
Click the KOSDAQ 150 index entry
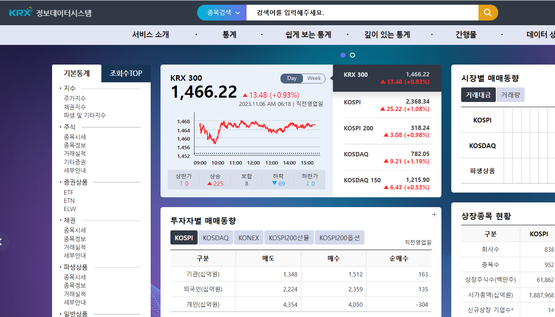[x=387, y=183]
